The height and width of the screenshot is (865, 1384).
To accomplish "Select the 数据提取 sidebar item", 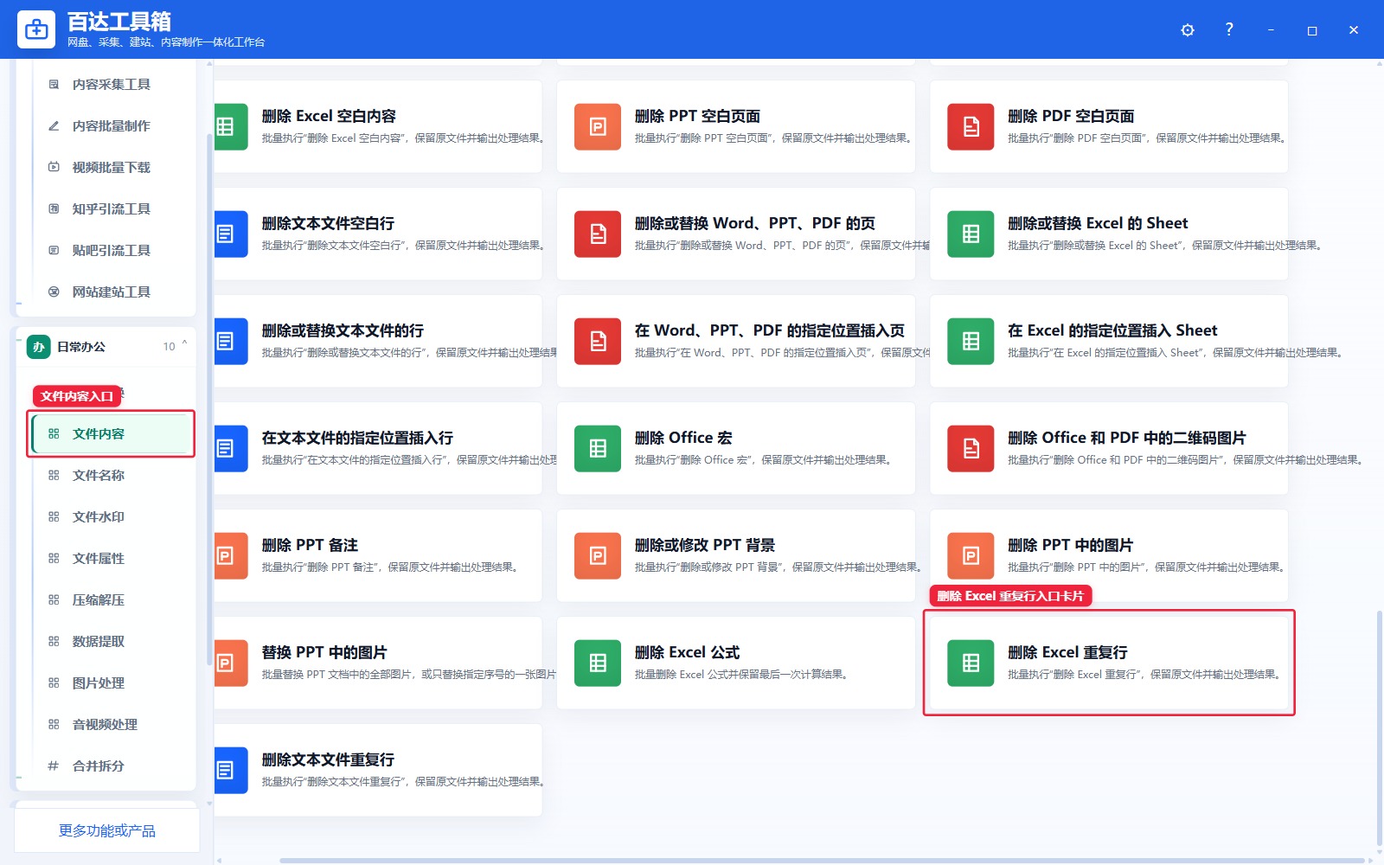I will click(x=111, y=641).
